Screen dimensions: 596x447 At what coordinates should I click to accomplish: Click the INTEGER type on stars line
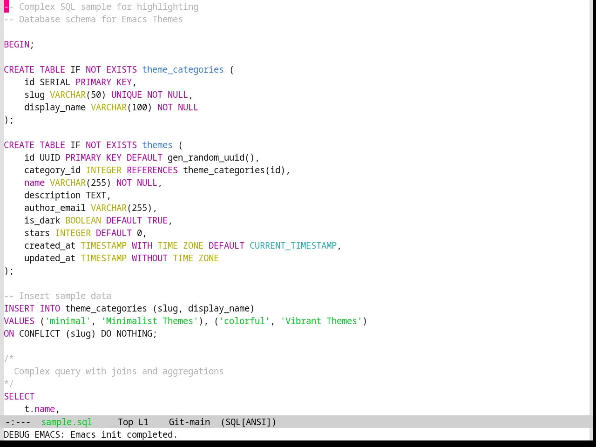coord(73,233)
